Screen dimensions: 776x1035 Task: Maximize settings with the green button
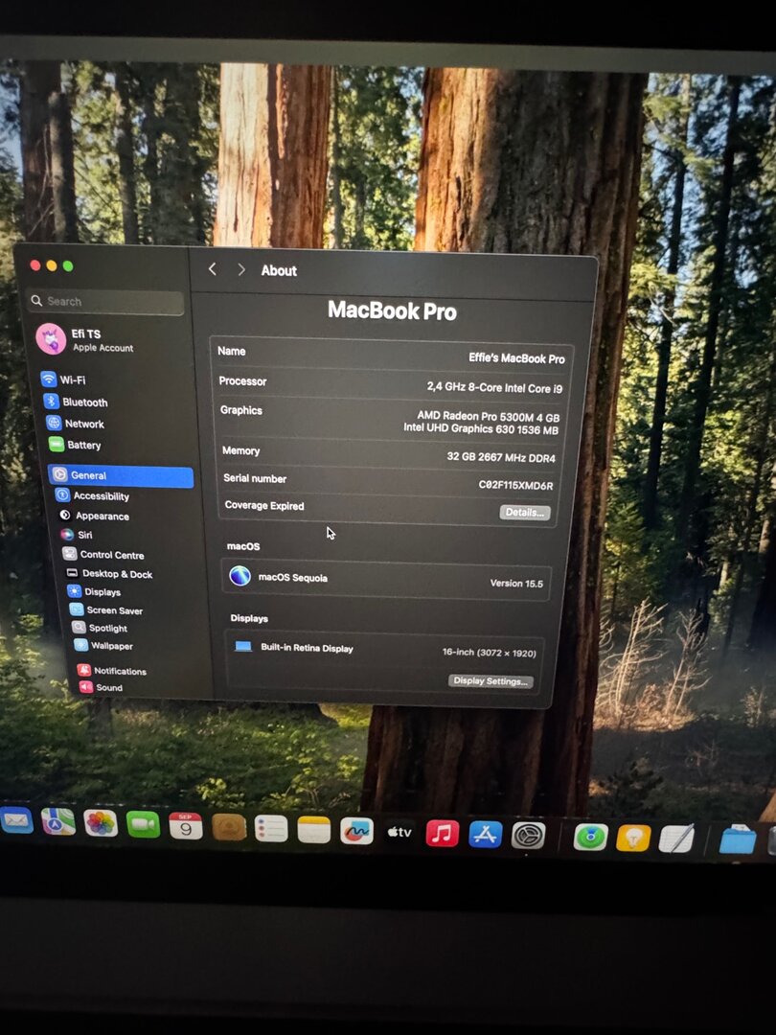68,266
